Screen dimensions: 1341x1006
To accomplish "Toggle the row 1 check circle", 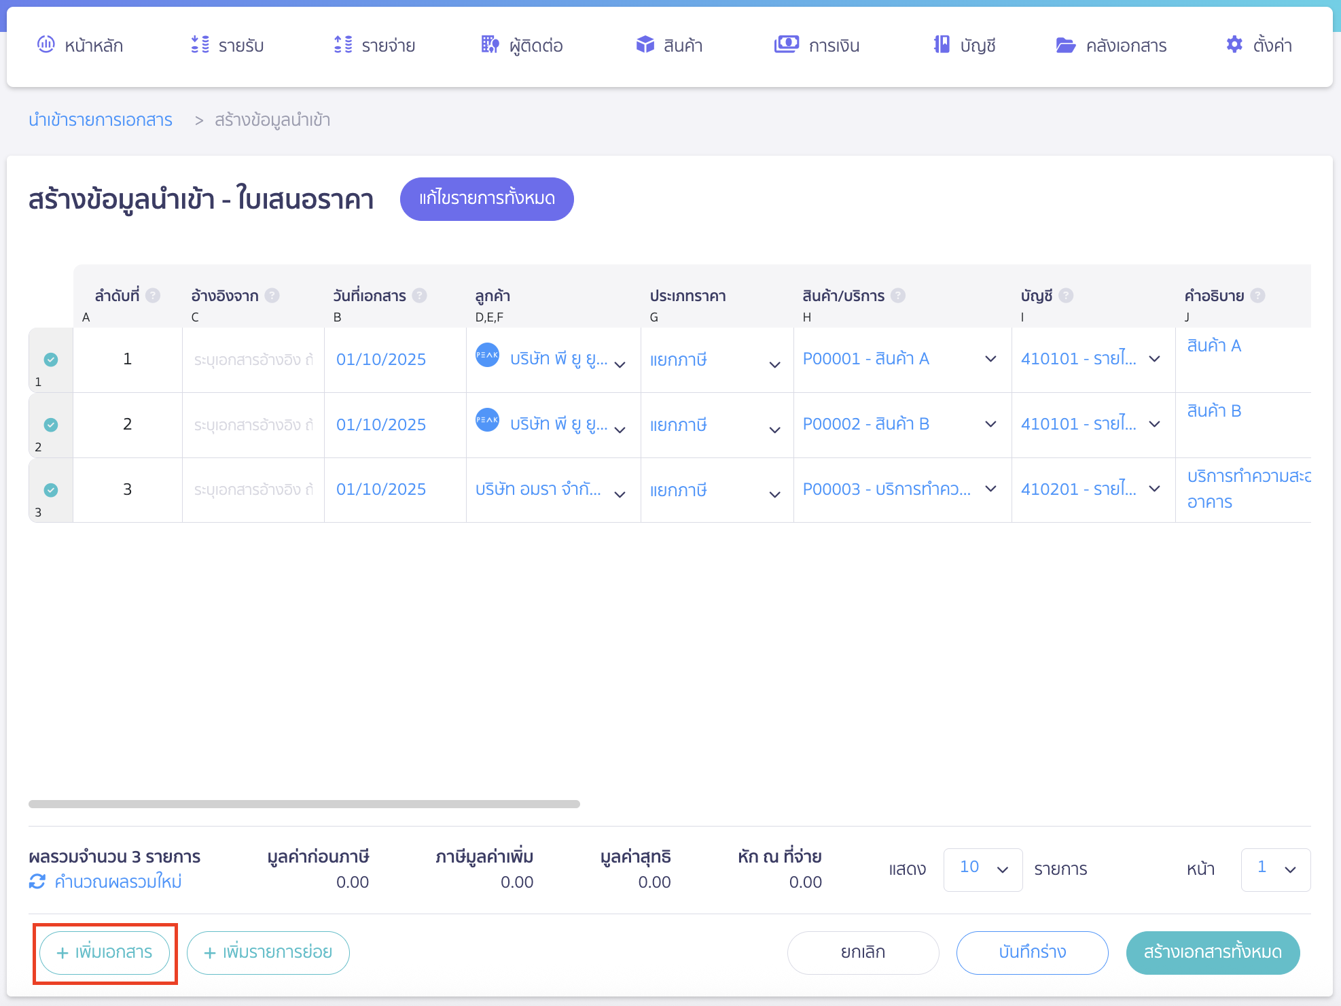I will coord(51,360).
